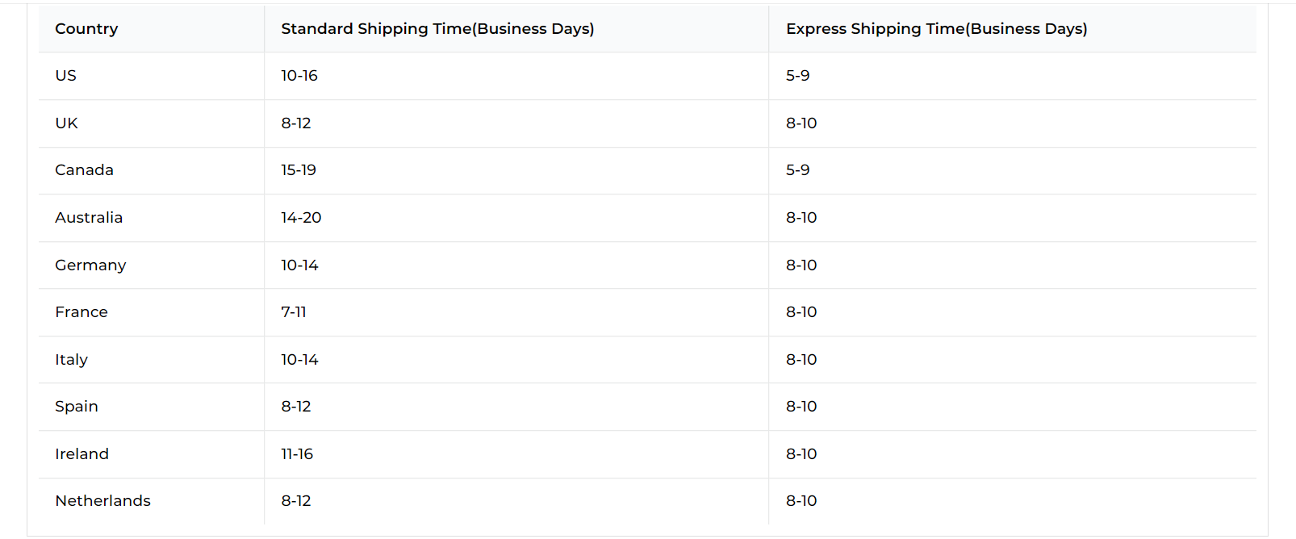
Task: Click the Netherlands row label
Action: (102, 501)
